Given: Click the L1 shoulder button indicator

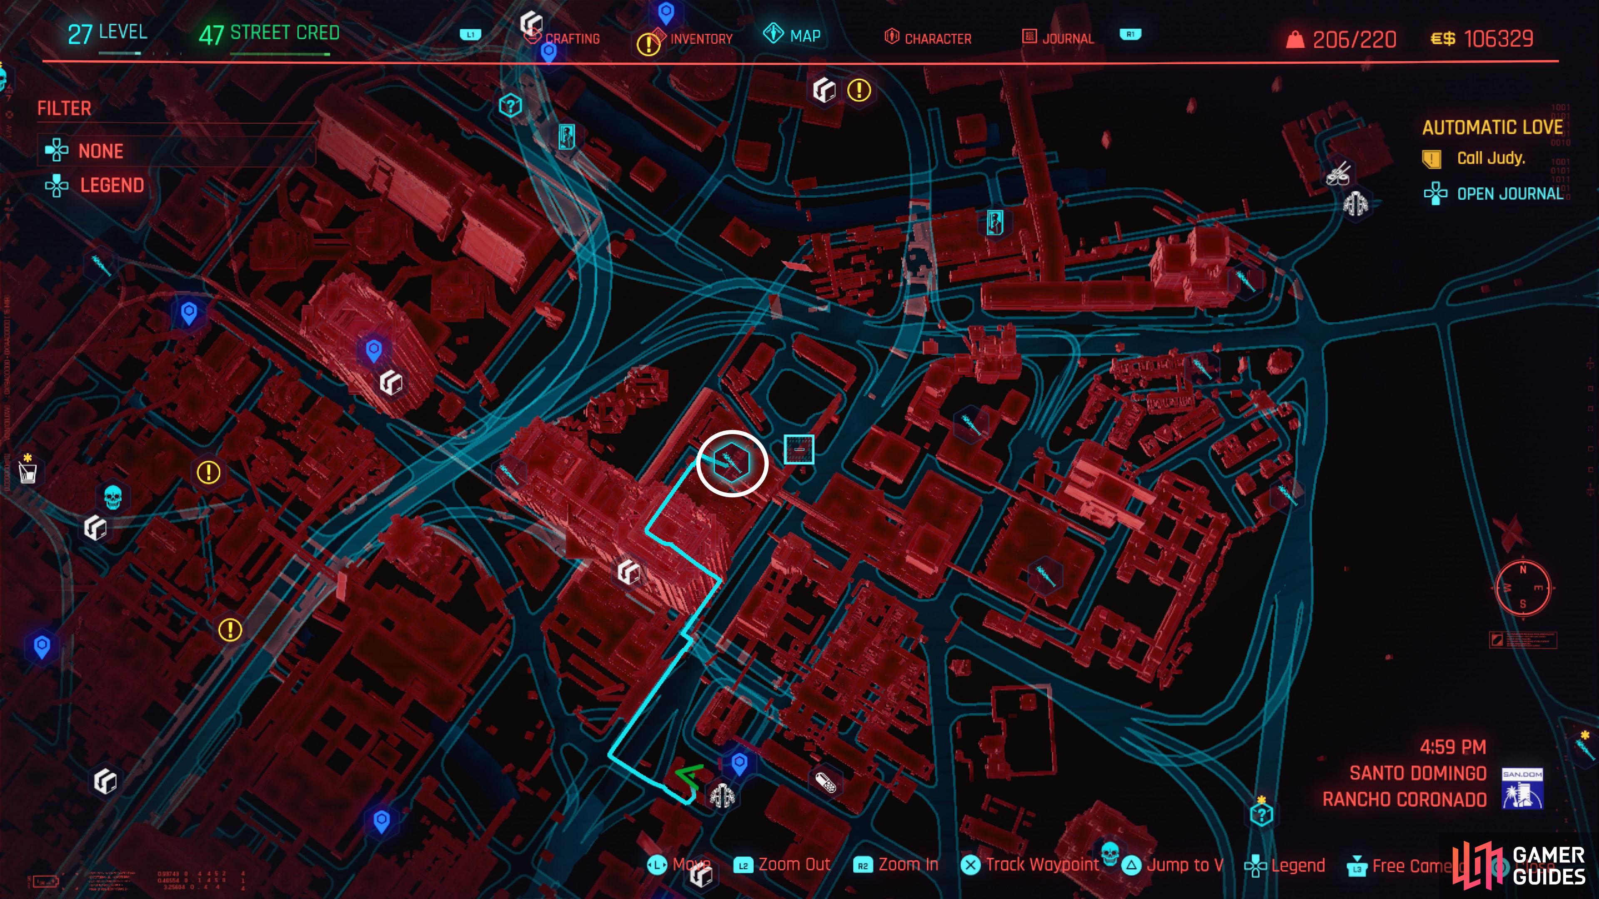Looking at the screenshot, I should click(471, 35).
